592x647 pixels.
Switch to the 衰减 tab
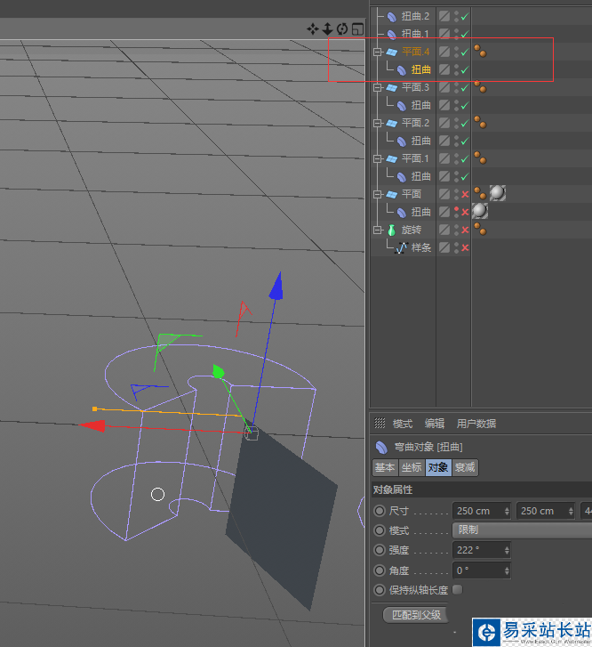coord(465,467)
